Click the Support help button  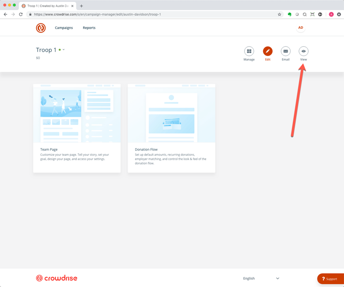tap(331, 279)
